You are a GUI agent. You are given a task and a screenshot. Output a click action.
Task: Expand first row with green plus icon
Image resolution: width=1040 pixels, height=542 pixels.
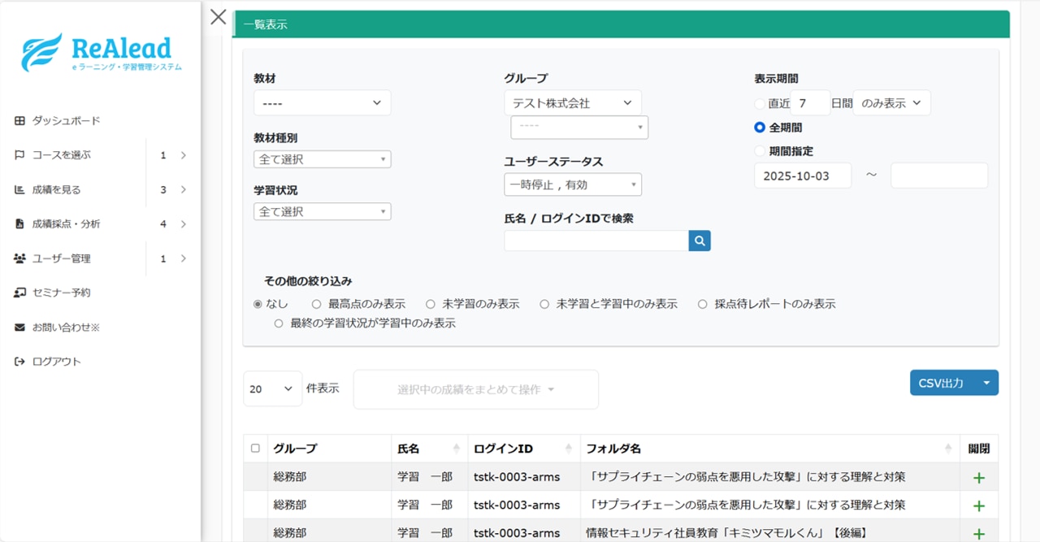[978, 478]
